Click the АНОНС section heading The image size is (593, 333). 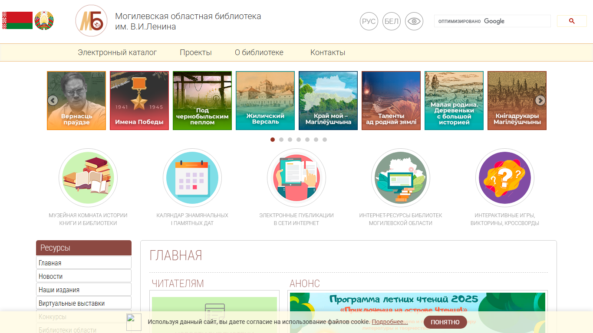[305, 284]
